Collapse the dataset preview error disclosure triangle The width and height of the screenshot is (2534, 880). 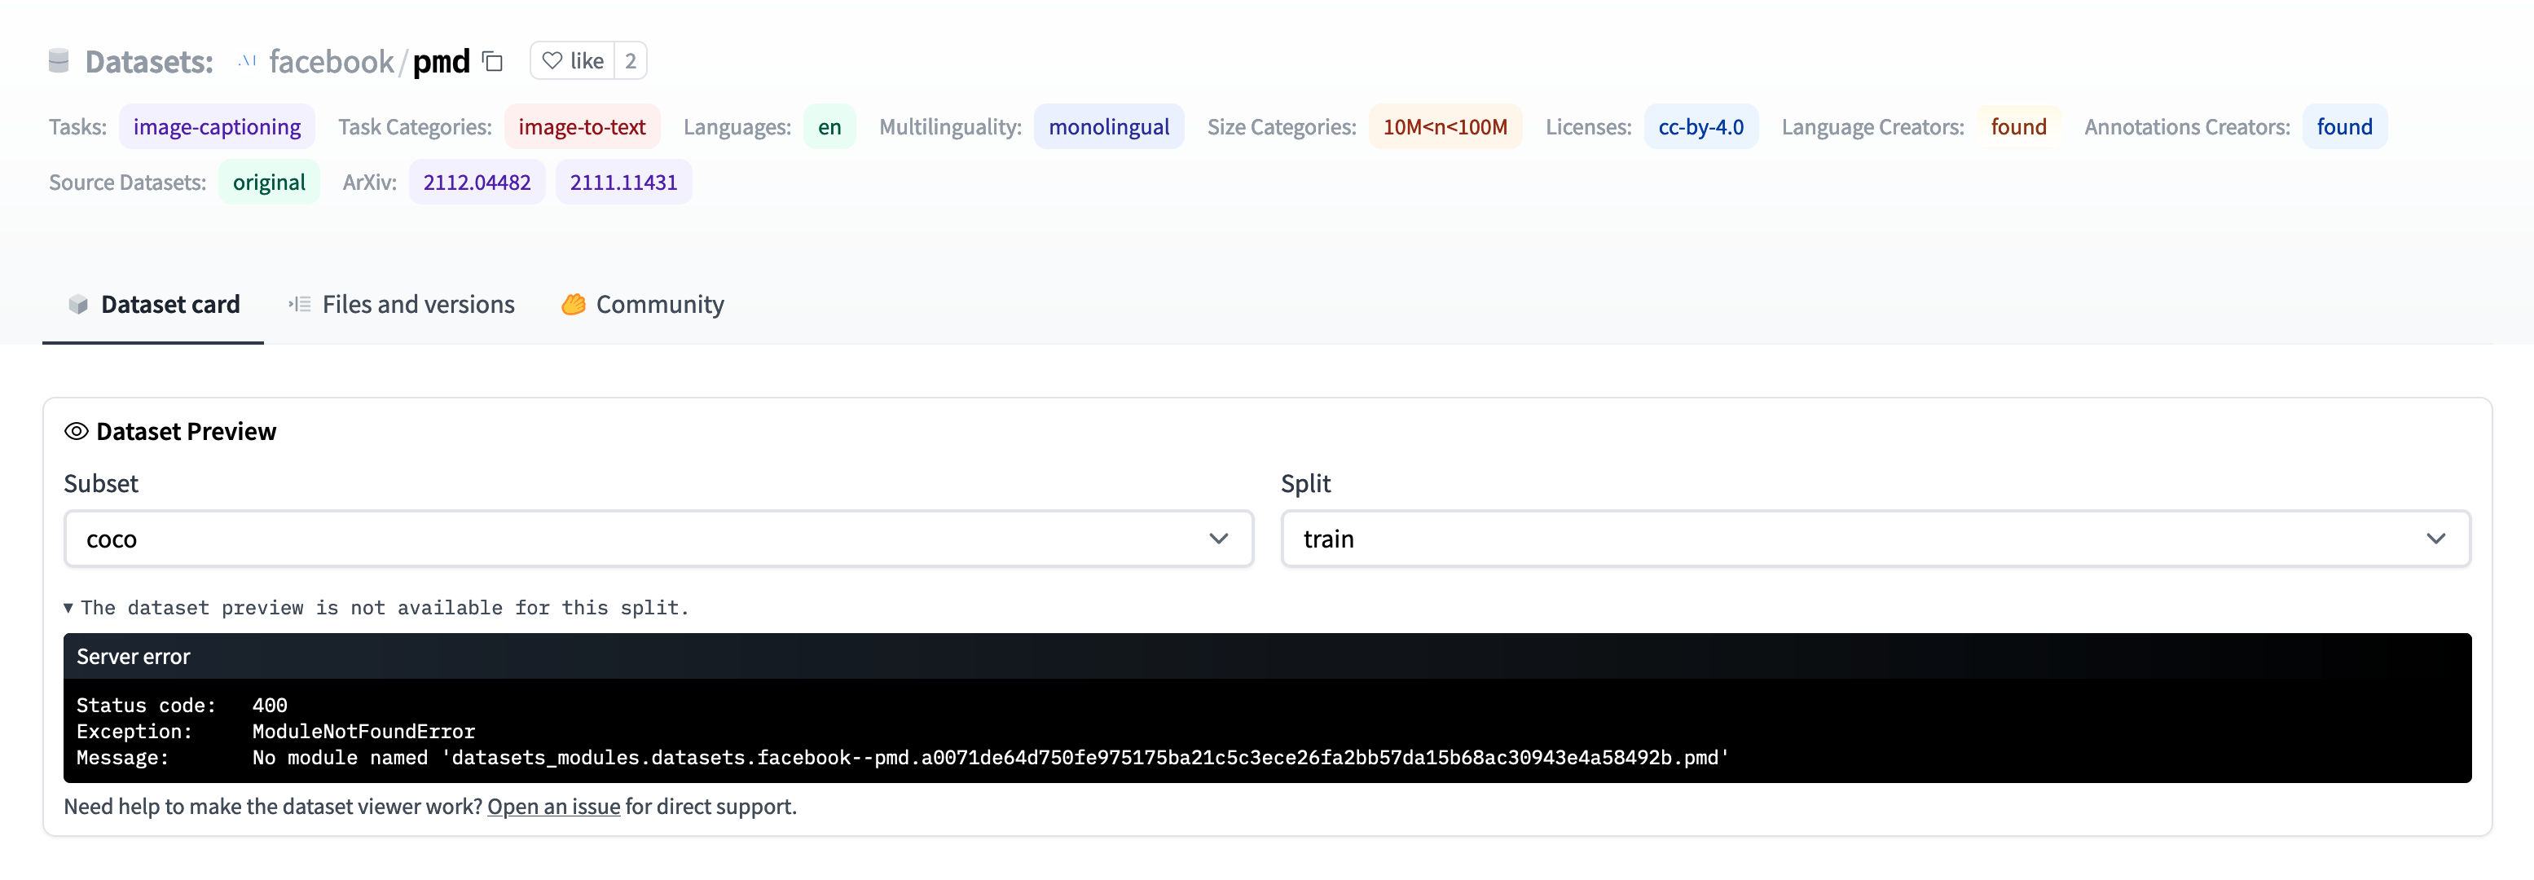[x=68, y=608]
